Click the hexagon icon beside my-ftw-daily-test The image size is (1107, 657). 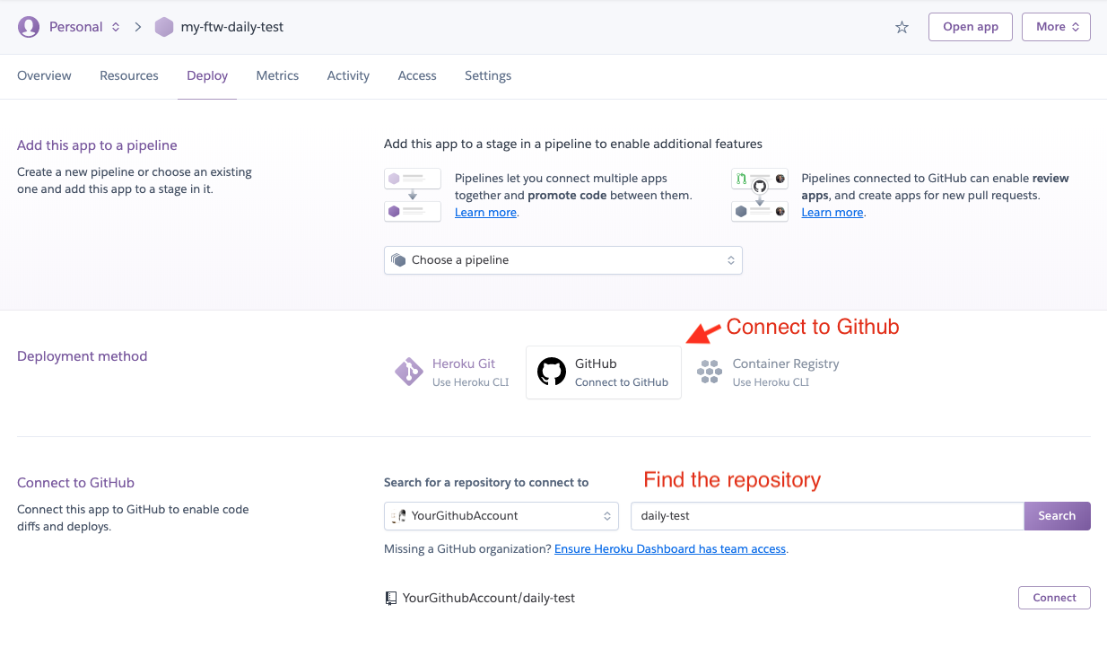163,27
